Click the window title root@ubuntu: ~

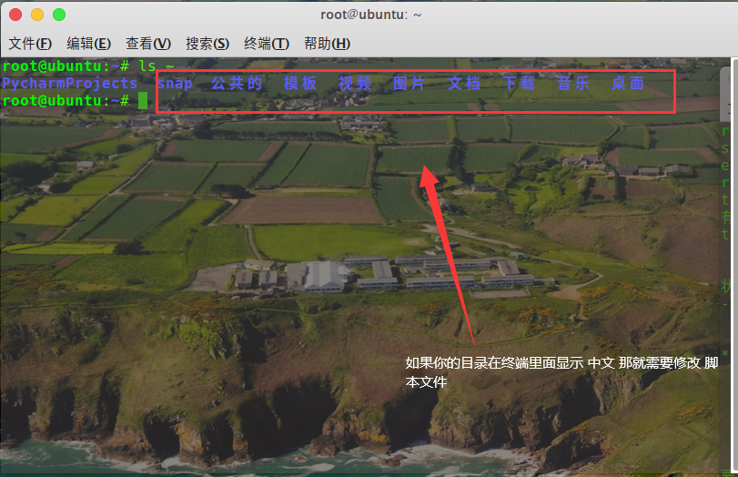[x=371, y=15]
